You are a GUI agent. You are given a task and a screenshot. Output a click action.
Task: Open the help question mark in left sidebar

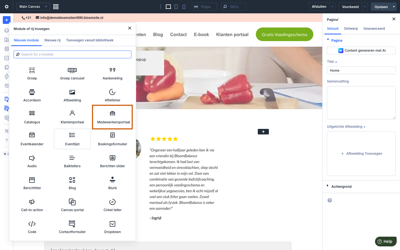coord(7,140)
